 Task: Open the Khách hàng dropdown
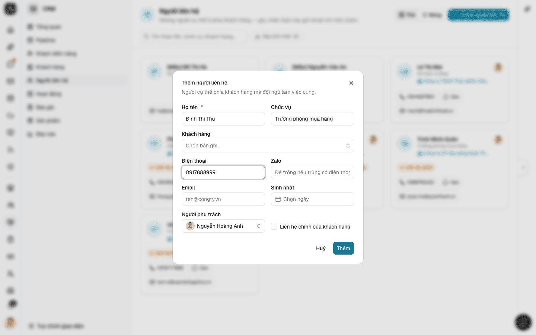(x=268, y=146)
